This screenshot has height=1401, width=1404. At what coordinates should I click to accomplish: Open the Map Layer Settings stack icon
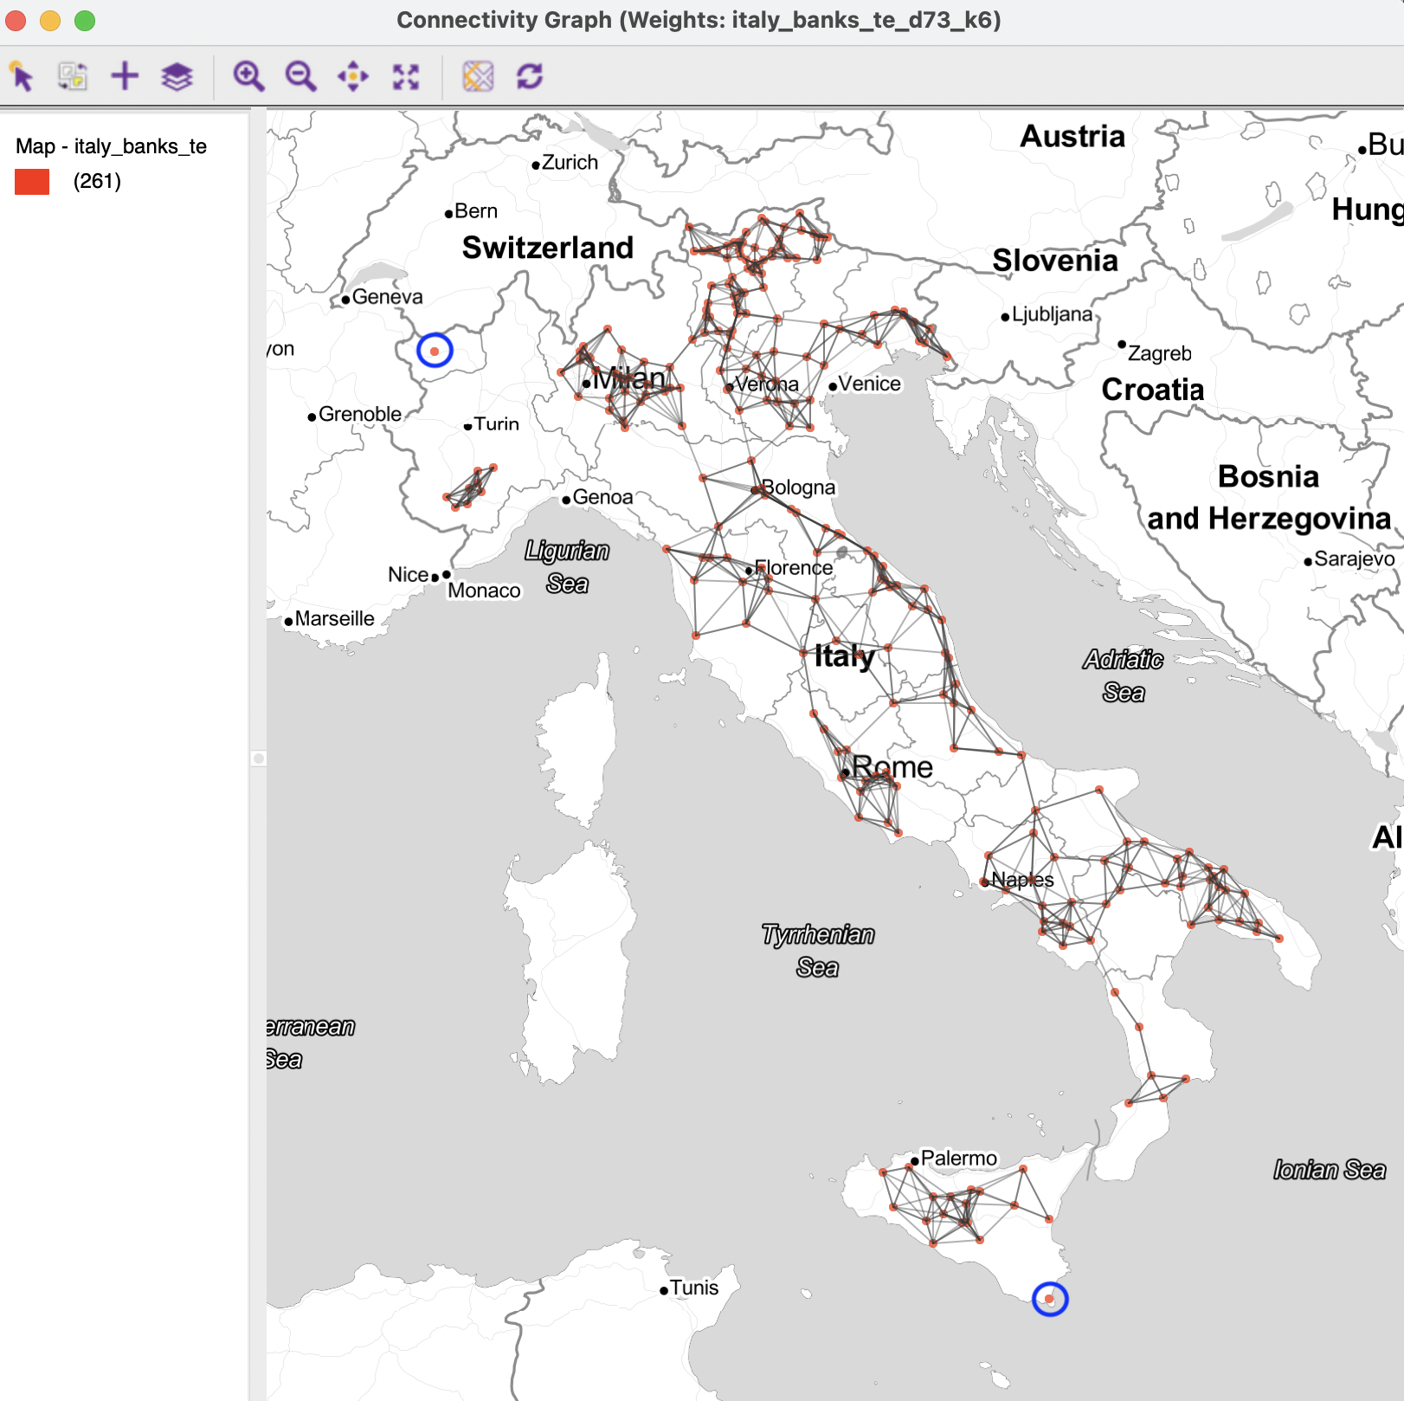[x=177, y=76]
